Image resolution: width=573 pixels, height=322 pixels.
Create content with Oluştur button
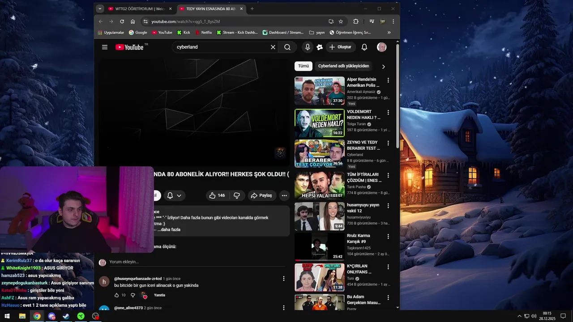341,47
